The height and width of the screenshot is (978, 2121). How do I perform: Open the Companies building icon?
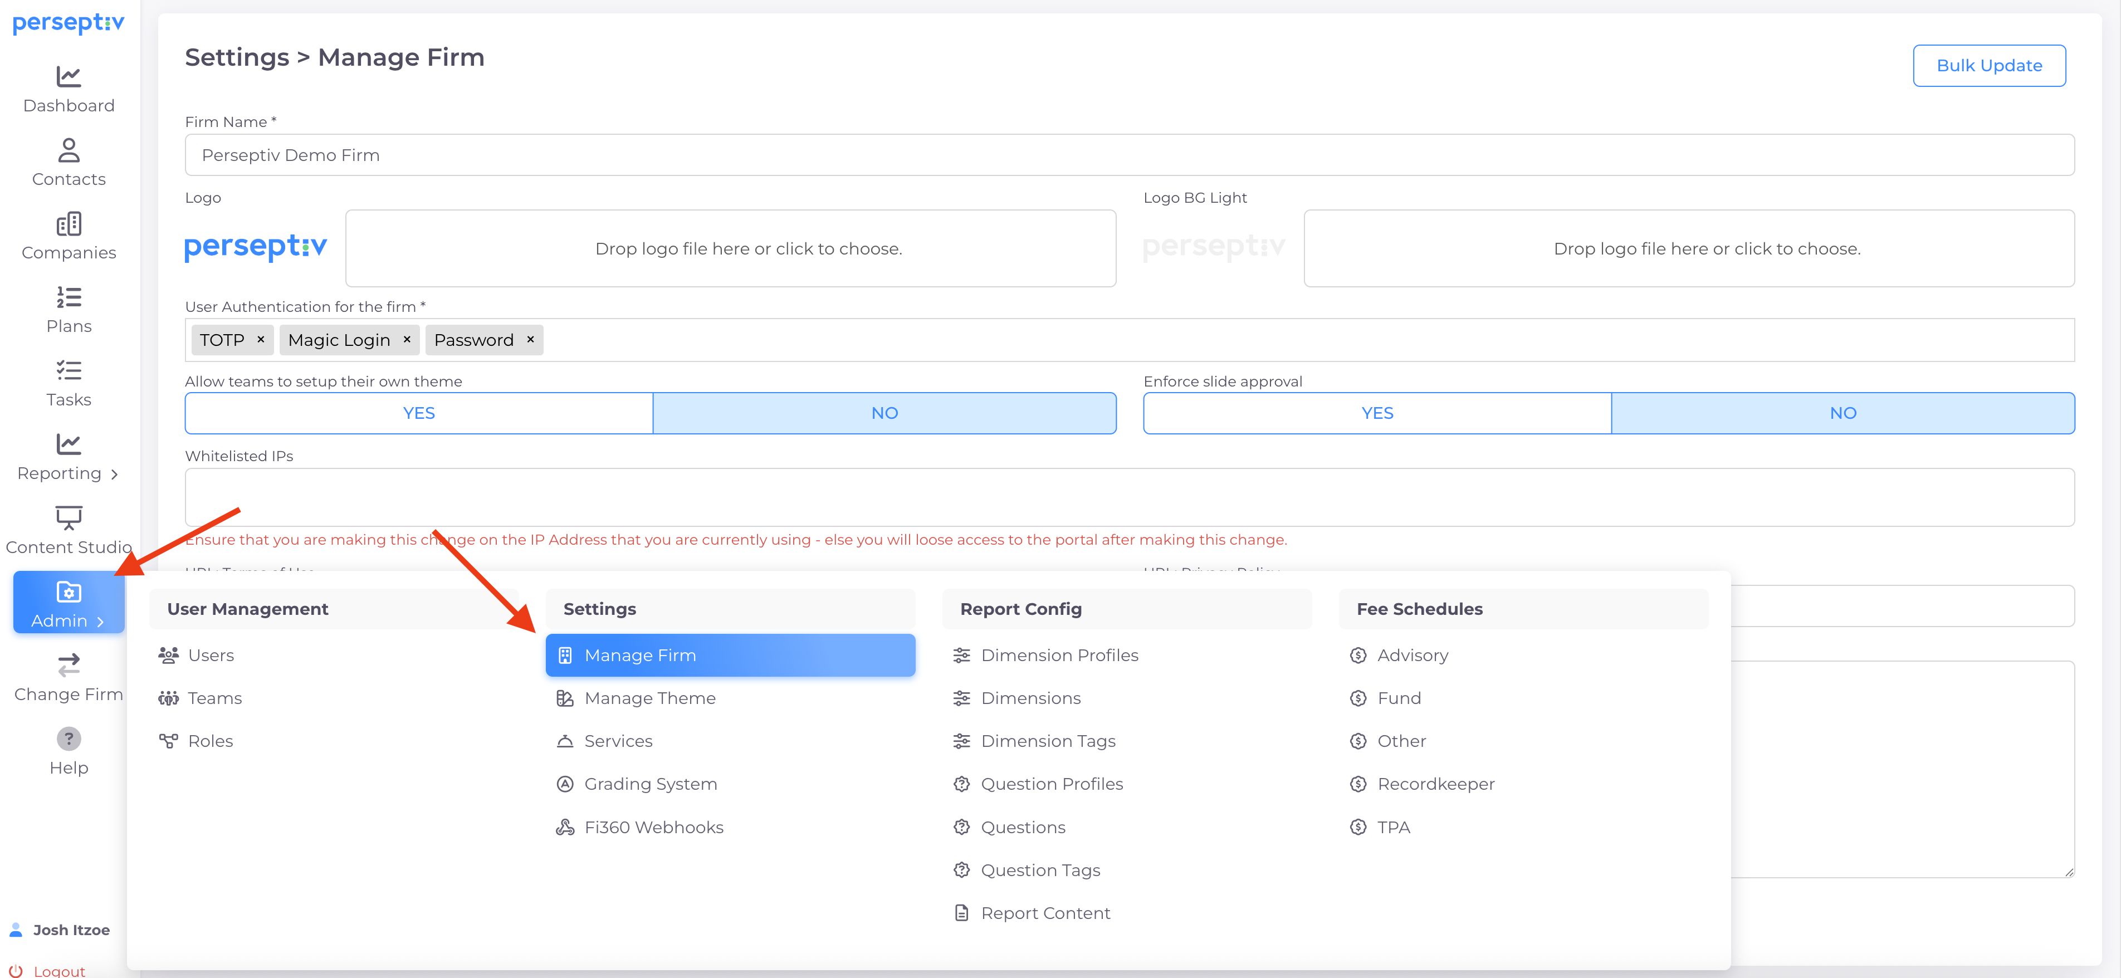(69, 224)
